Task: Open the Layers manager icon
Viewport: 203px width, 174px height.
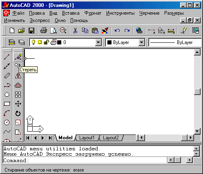Action: 22,42
